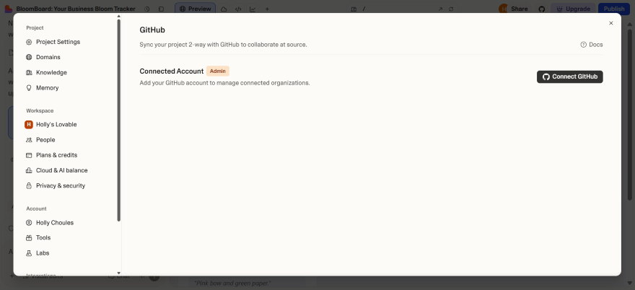Click the plus icon beside analytics
This screenshot has height=290, width=635.
[267, 9]
